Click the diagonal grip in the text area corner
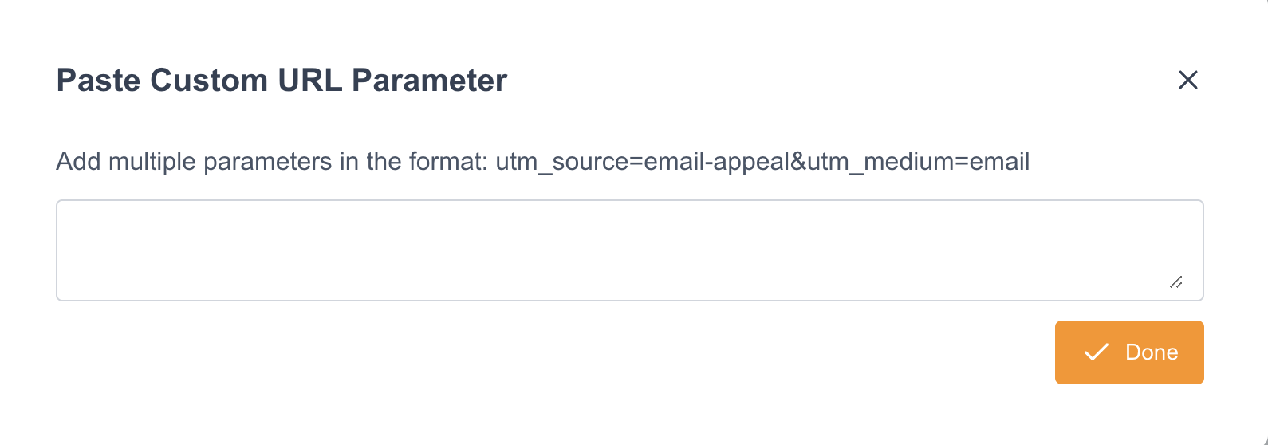The image size is (1268, 445). (1175, 282)
